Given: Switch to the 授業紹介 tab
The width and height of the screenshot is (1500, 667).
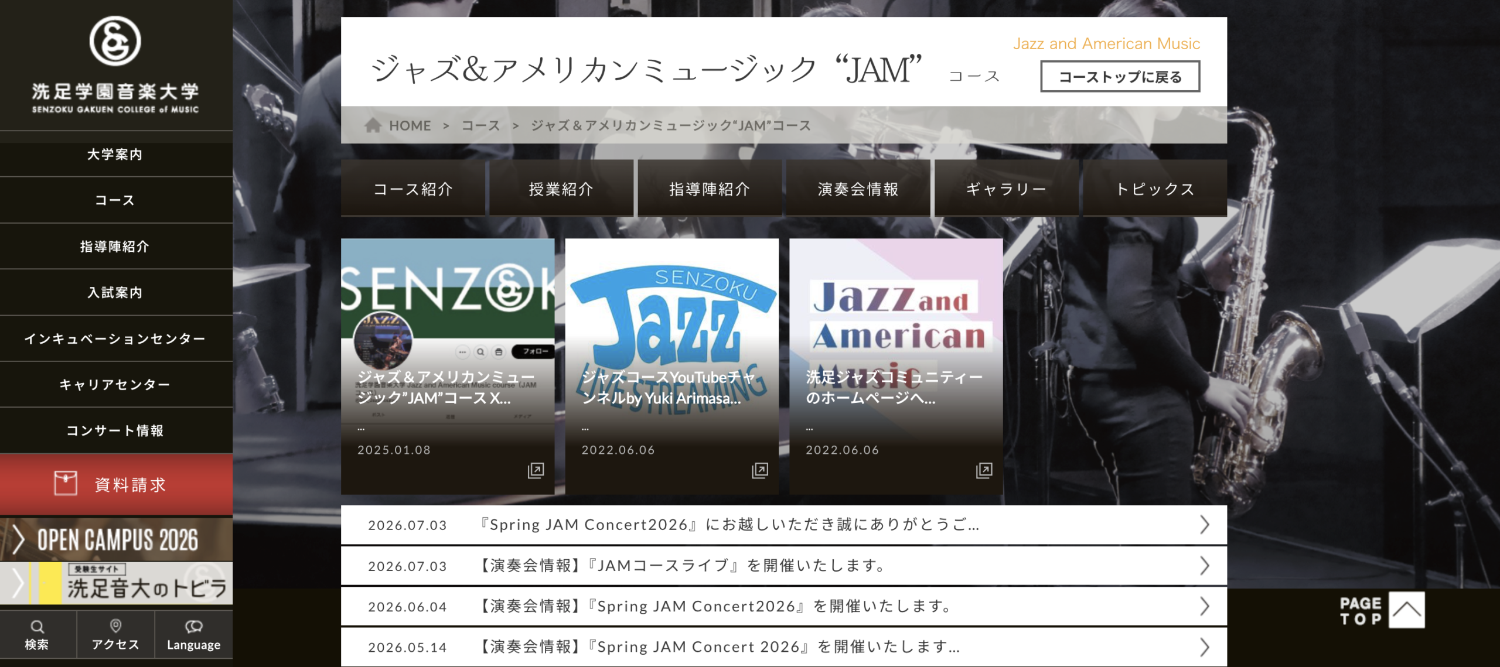Looking at the screenshot, I should [561, 189].
